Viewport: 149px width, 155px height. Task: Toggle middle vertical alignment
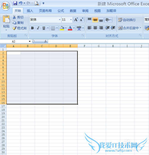[95, 20]
